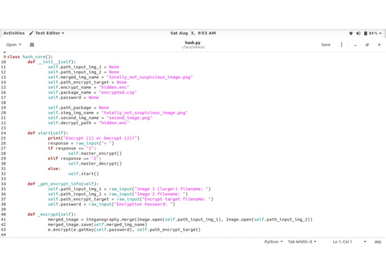
Task: Close the hash.py window
Action: [379, 45]
